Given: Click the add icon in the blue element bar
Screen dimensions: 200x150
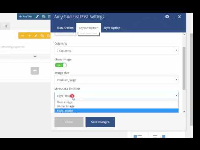Looking at the screenshot, I should pyautogui.click(x=20, y=17).
